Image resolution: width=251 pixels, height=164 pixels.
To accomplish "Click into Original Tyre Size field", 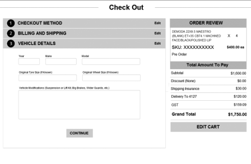I will click(48, 78).
